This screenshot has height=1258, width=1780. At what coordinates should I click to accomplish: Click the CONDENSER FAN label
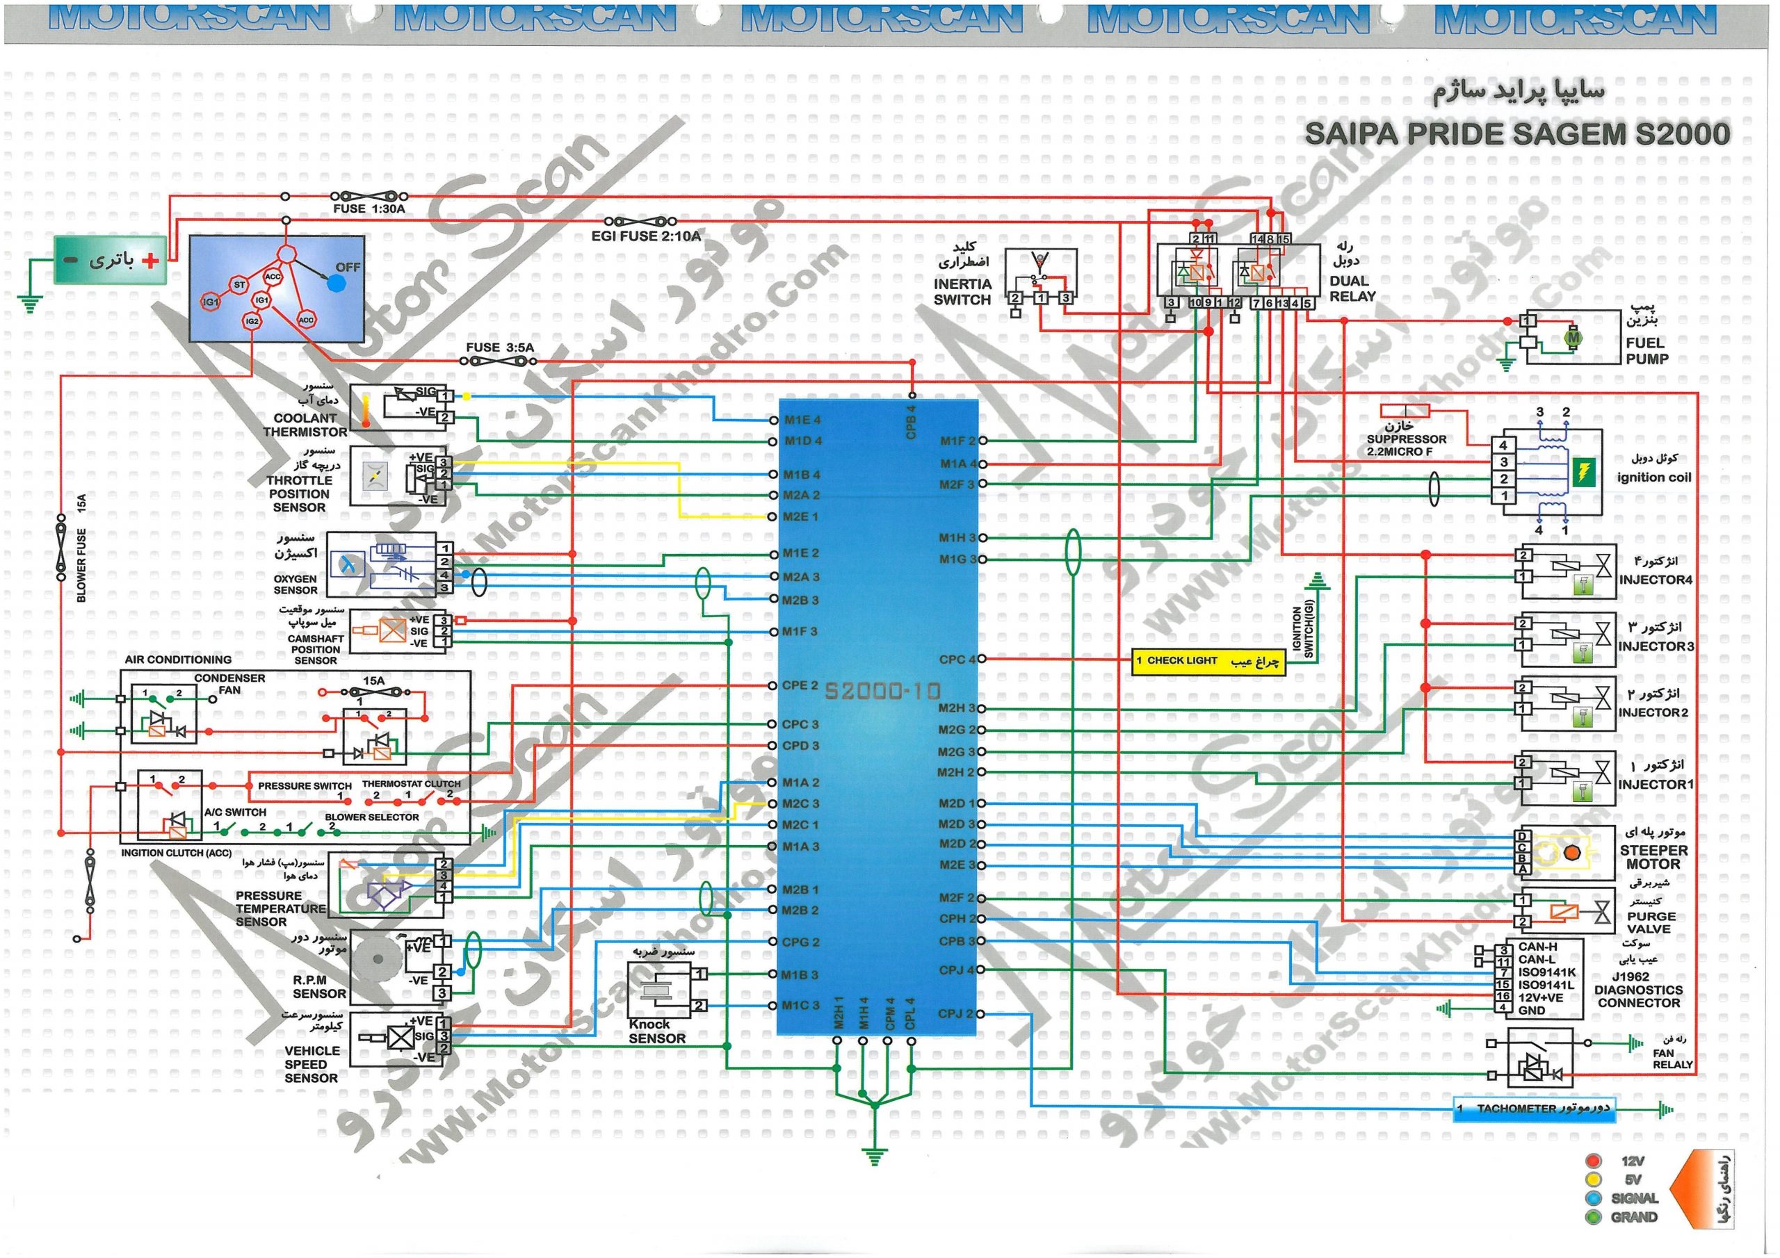[229, 685]
